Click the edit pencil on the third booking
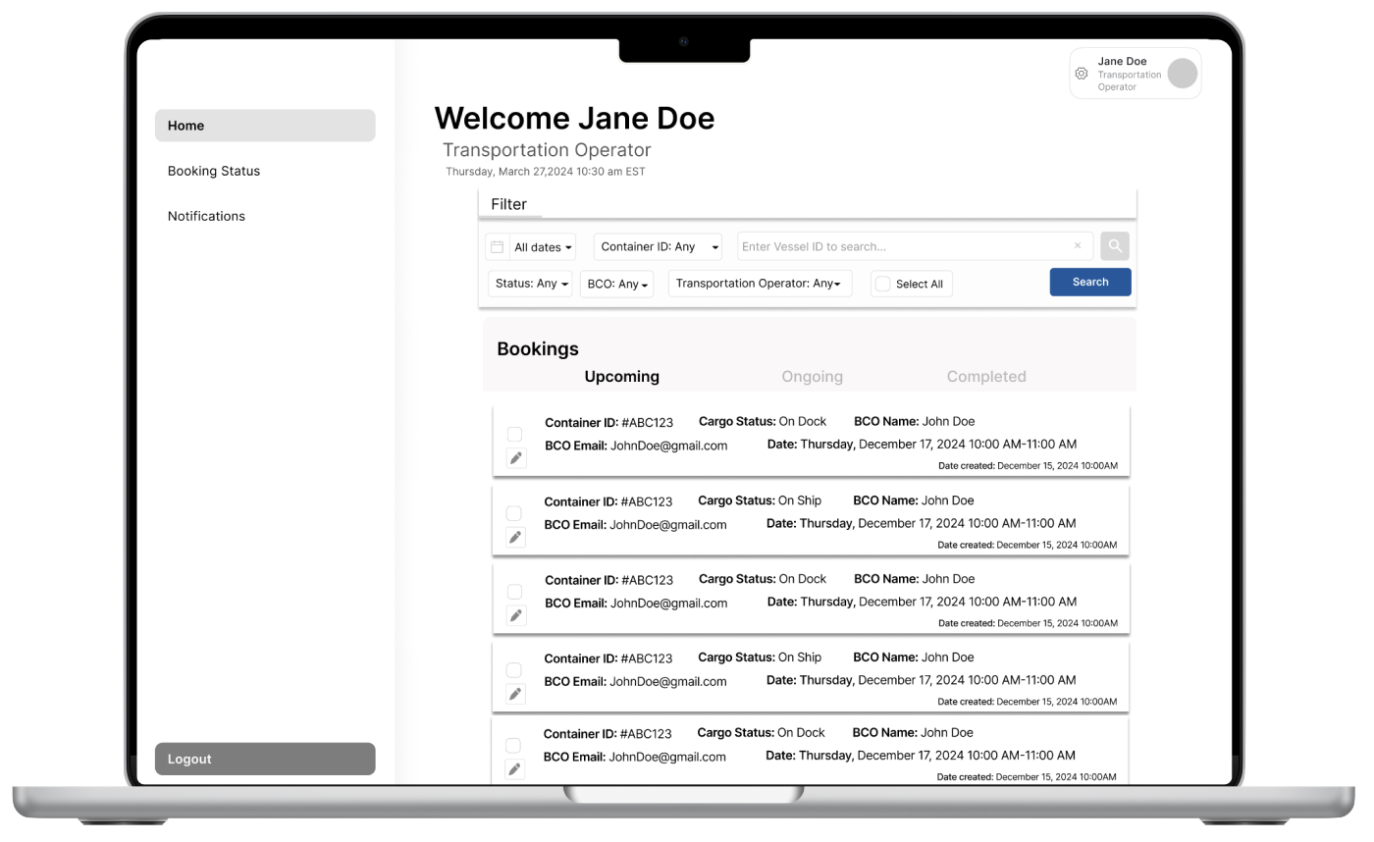The height and width of the screenshot is (842, 1374). 516,615
